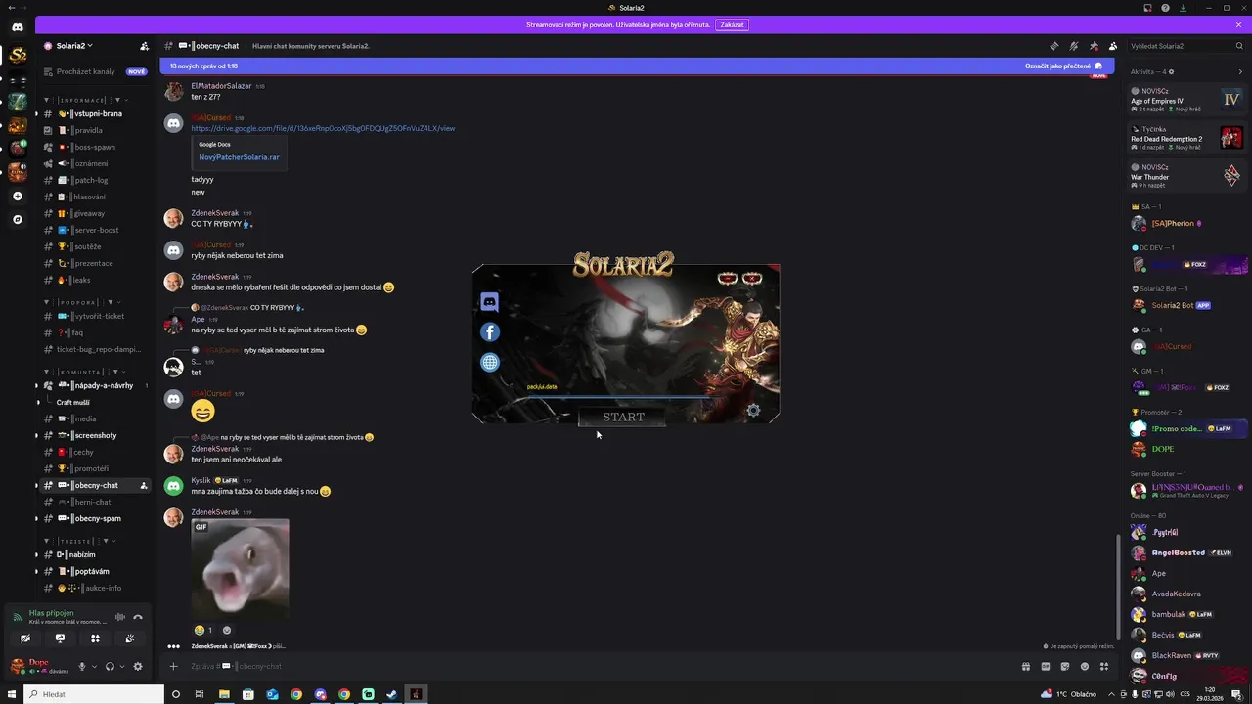Screen dimensions: 1252x704
Task: Deafen with the headphones icon
Action: click(110, 667)
